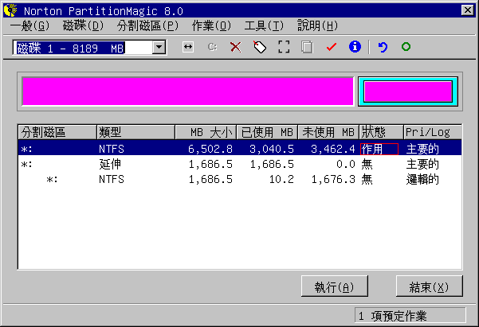Click the blue info toolbar icon
The height and width of the screenshot is (327, 479).
(x=355, y=47)
